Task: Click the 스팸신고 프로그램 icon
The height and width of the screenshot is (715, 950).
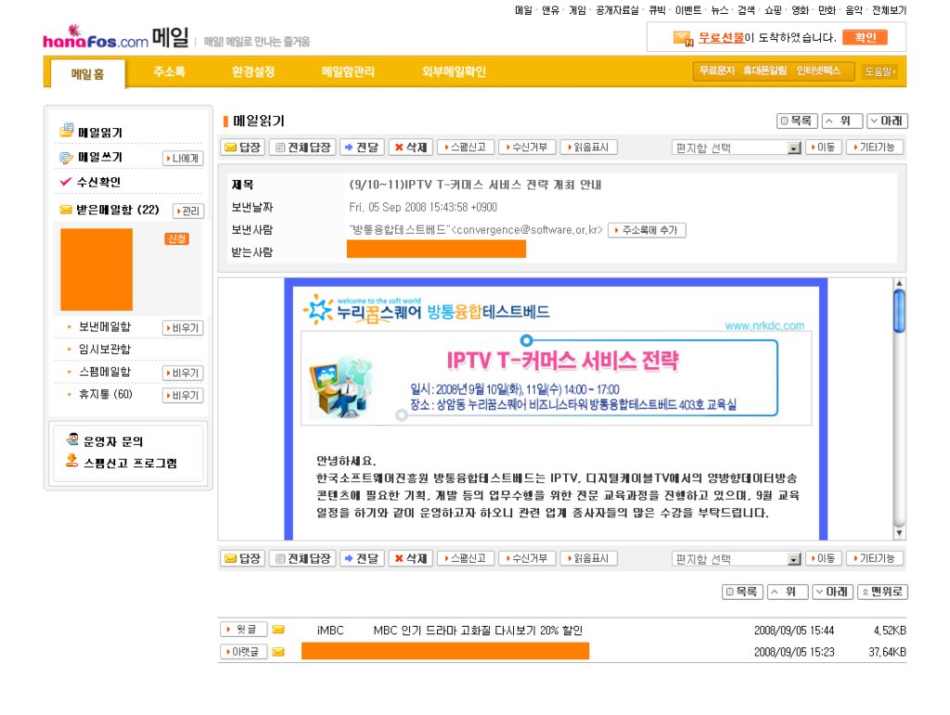Action: (72, 461)
